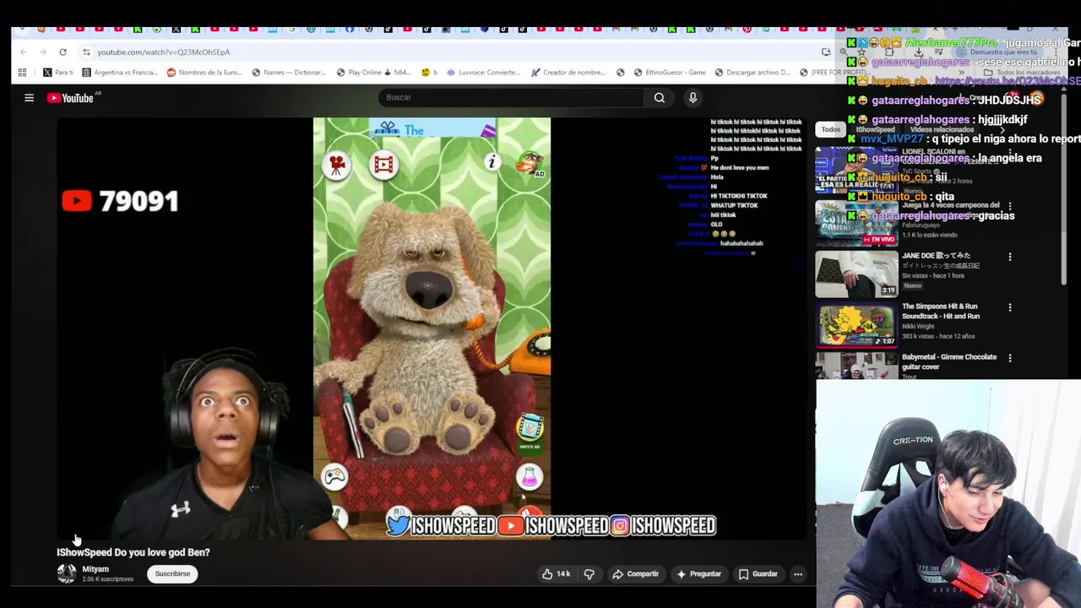Like the video with the 14k thumbs-up
Image resolution: width=1081 pixels, height=608 pixels.
(556, 574)
